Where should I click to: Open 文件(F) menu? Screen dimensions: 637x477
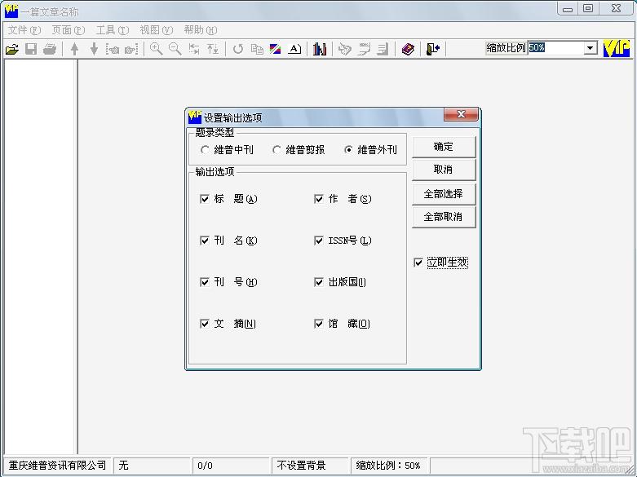24,30
